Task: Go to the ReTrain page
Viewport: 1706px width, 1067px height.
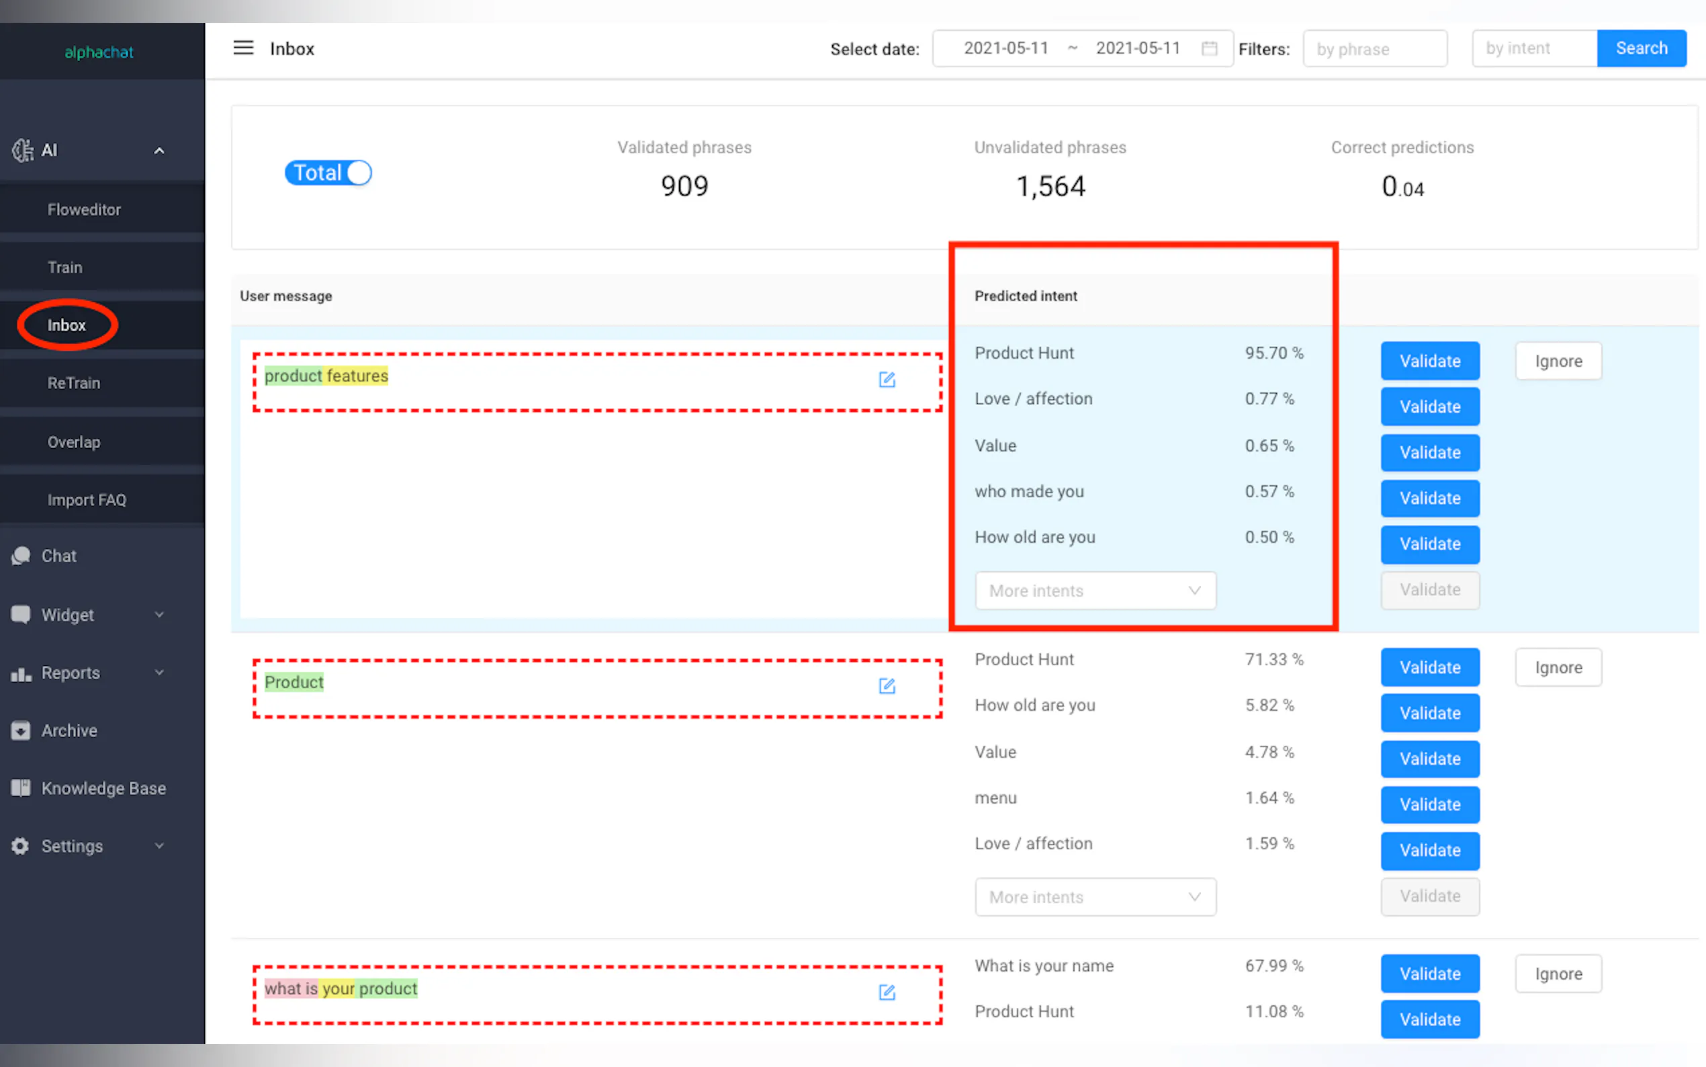Action: pyautogui.click(x=73, y=383)
